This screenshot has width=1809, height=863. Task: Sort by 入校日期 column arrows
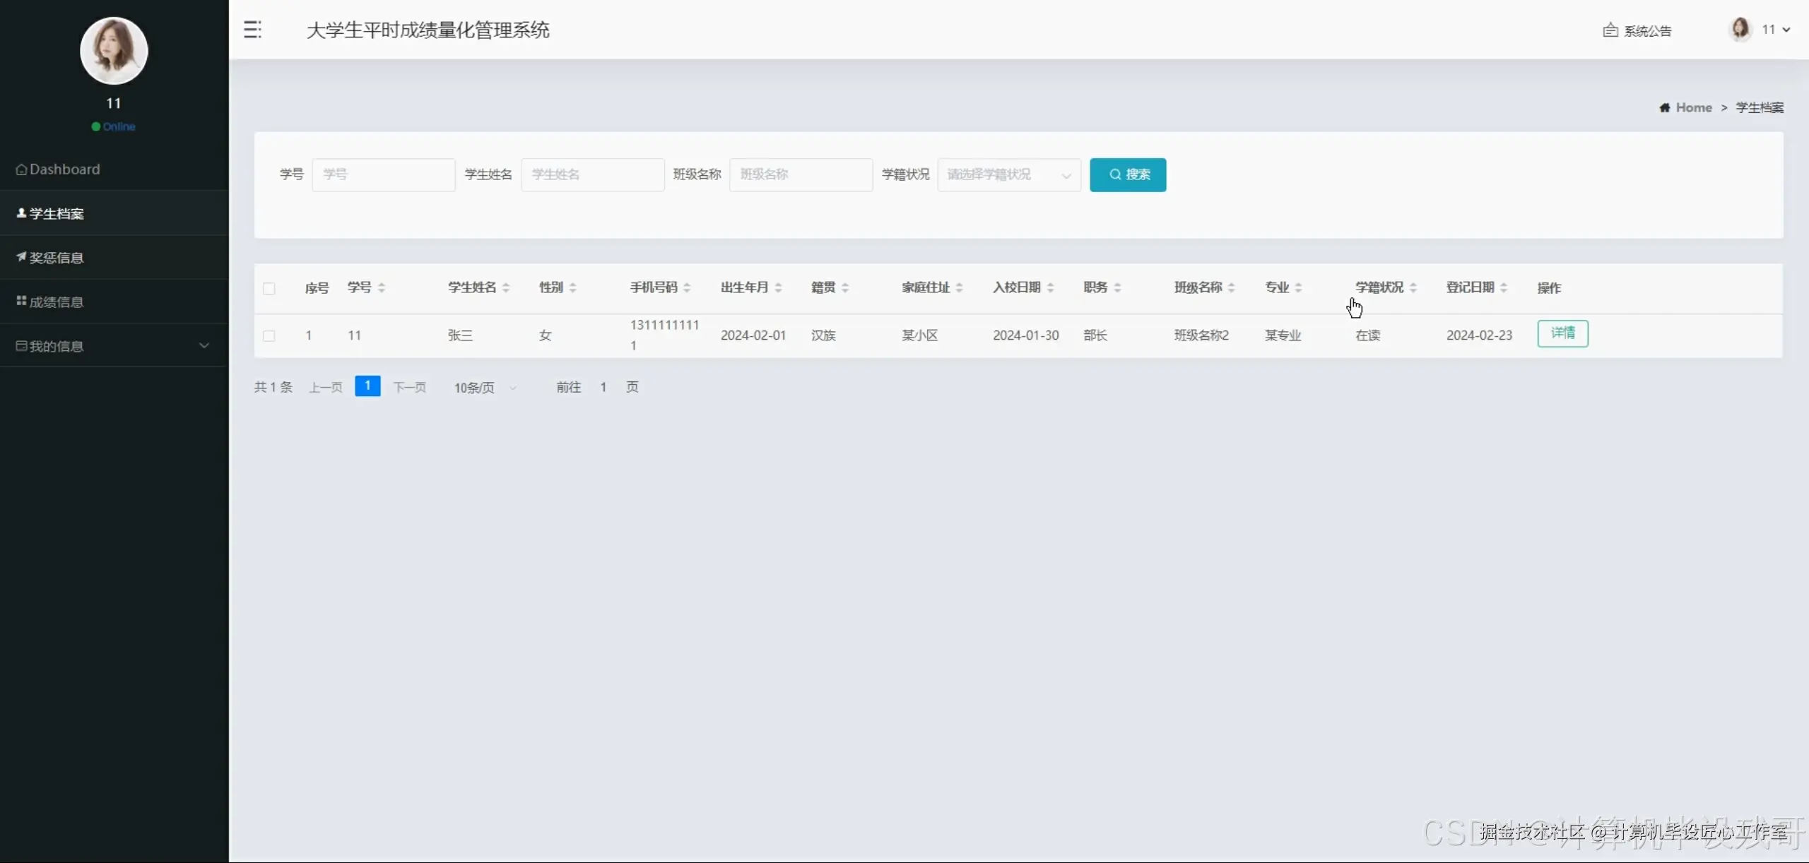[1051, 287]
